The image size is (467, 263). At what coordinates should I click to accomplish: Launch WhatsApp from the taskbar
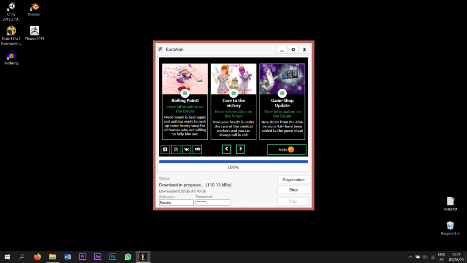click(x=128, y=256)
